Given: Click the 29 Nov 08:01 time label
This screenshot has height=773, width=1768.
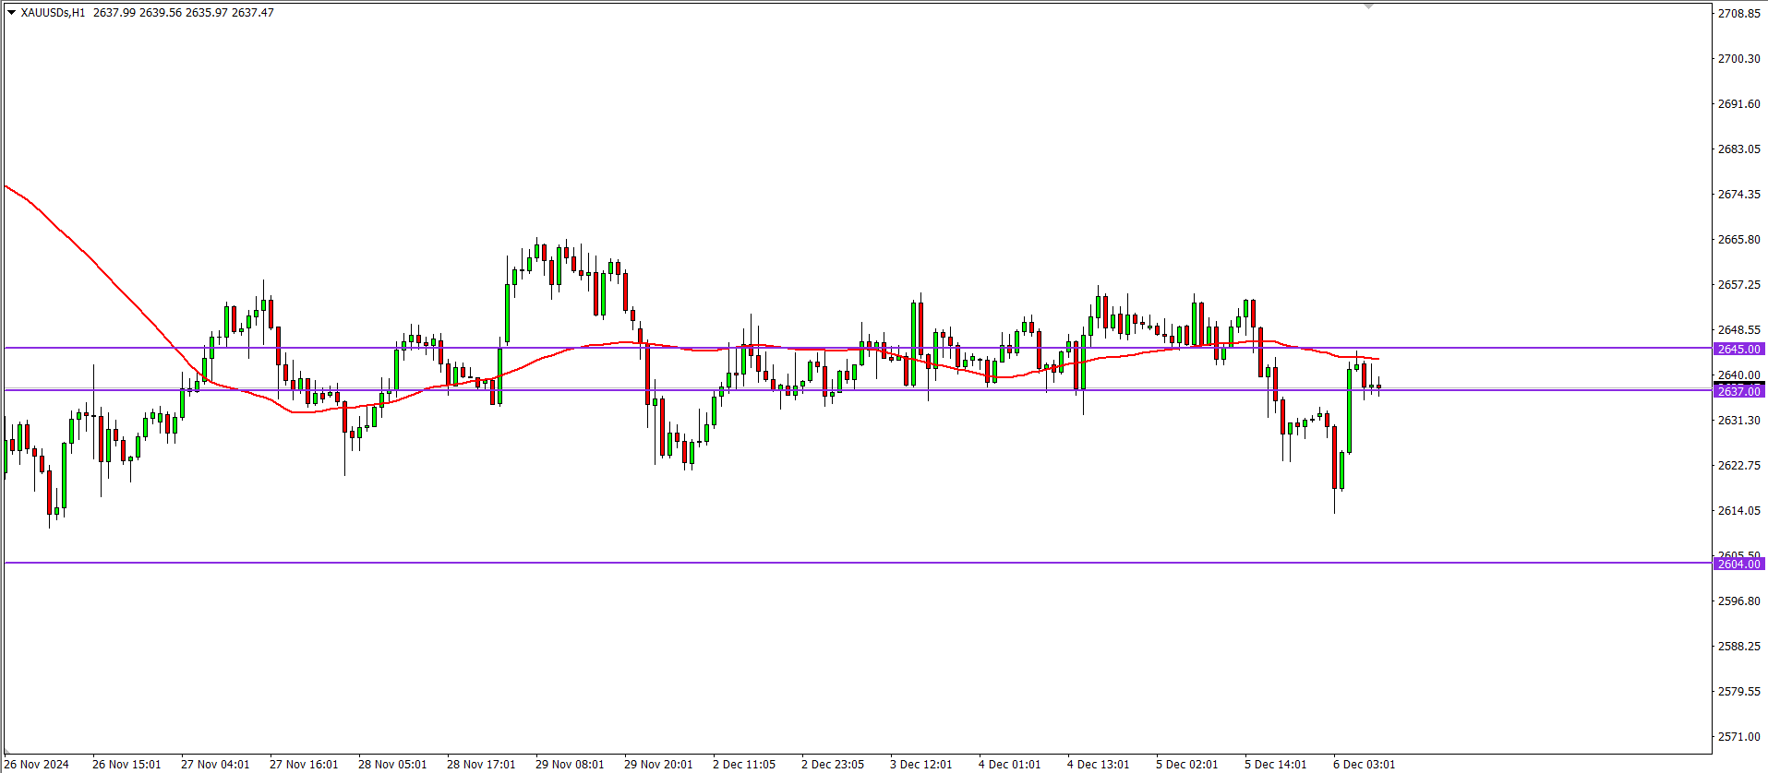Looking at the screenshot, I should (x=570, y=764).
